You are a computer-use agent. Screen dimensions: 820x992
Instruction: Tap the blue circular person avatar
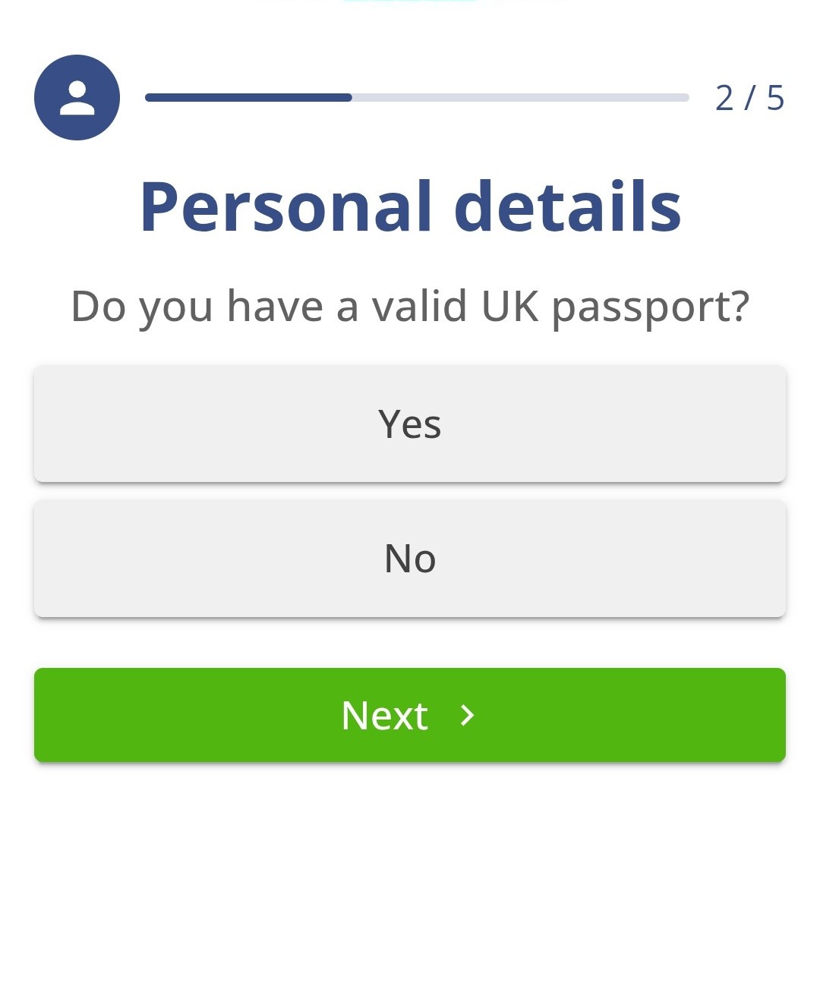point(77,98)
